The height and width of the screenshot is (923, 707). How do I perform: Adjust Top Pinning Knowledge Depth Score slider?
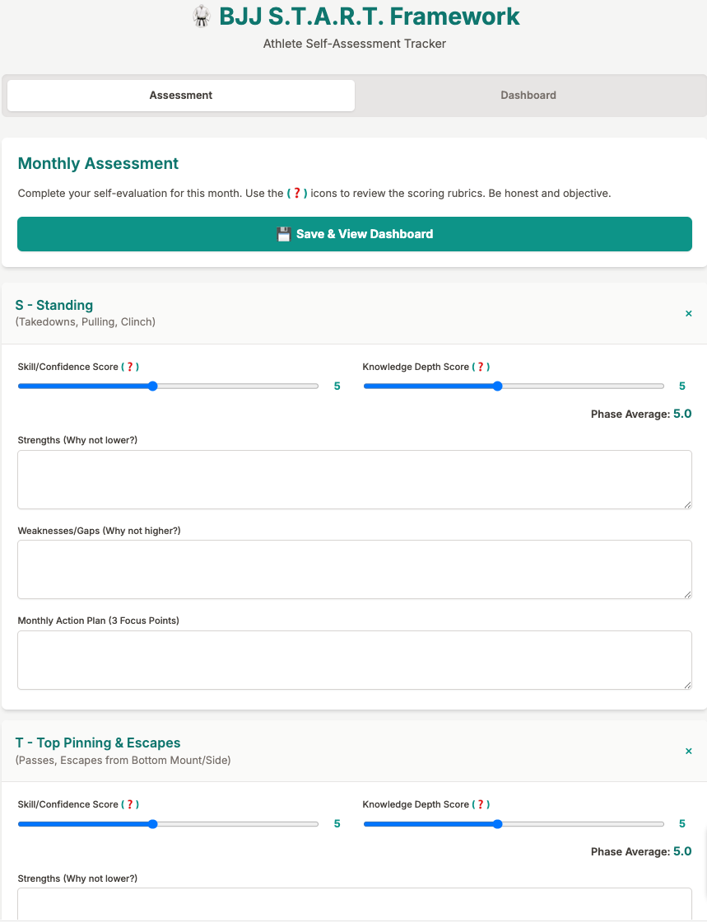point(497,823)
